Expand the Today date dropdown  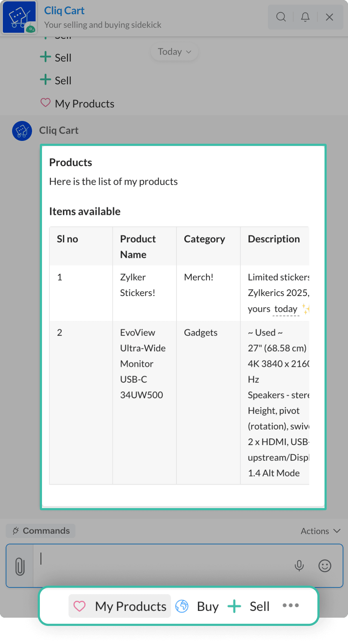(174, 52)
